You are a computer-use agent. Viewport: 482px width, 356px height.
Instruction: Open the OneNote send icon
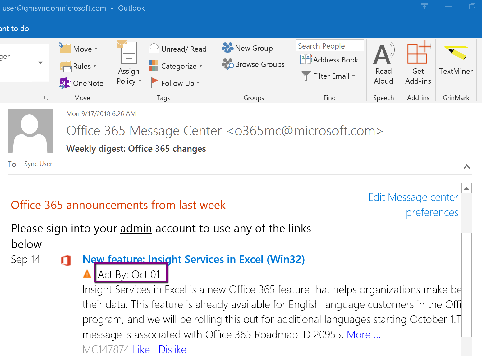[65, 83]
